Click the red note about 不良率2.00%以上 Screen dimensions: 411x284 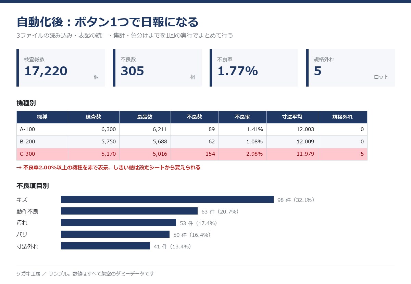point(108,168)
